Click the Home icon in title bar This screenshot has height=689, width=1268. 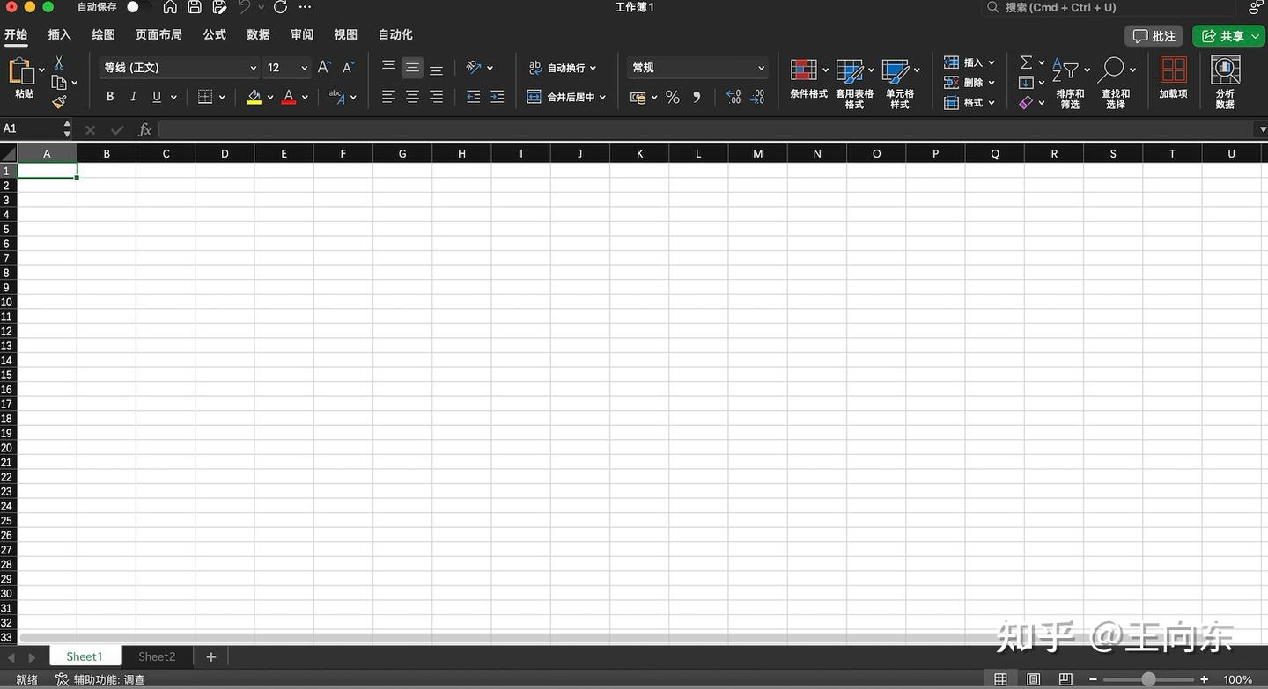170,7
